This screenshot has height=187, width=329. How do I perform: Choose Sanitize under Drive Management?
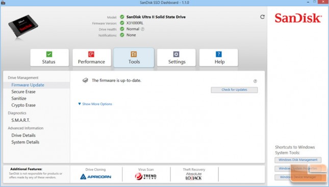coord(19,99)
